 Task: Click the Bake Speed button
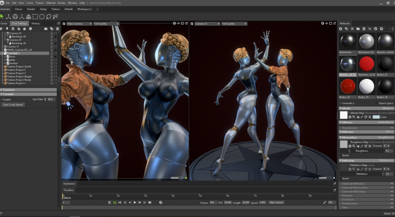pyautogui.click(x=276, y=202)
